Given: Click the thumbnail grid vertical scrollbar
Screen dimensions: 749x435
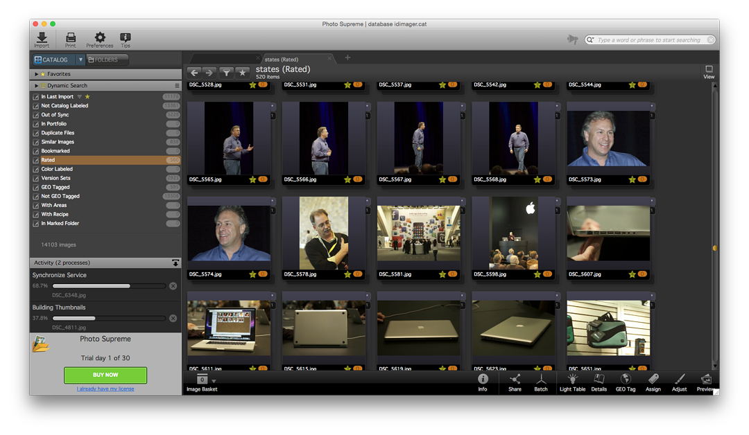Looking at the screenshot, I should point(714,225).
